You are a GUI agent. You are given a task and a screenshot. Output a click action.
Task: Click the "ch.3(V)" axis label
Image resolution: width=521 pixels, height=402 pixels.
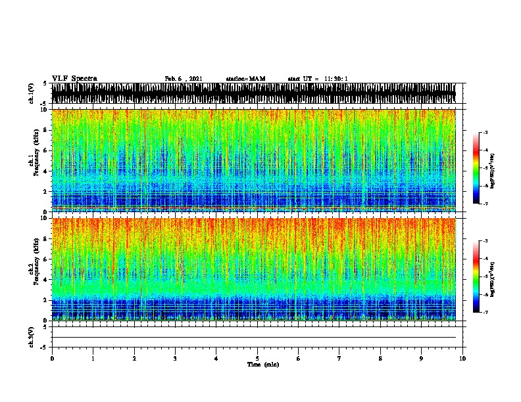[x=32, y=337]
